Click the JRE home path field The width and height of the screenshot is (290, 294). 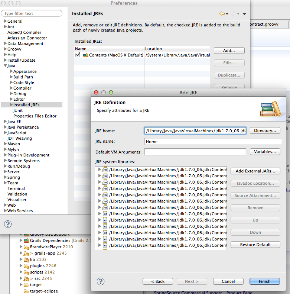195,131
